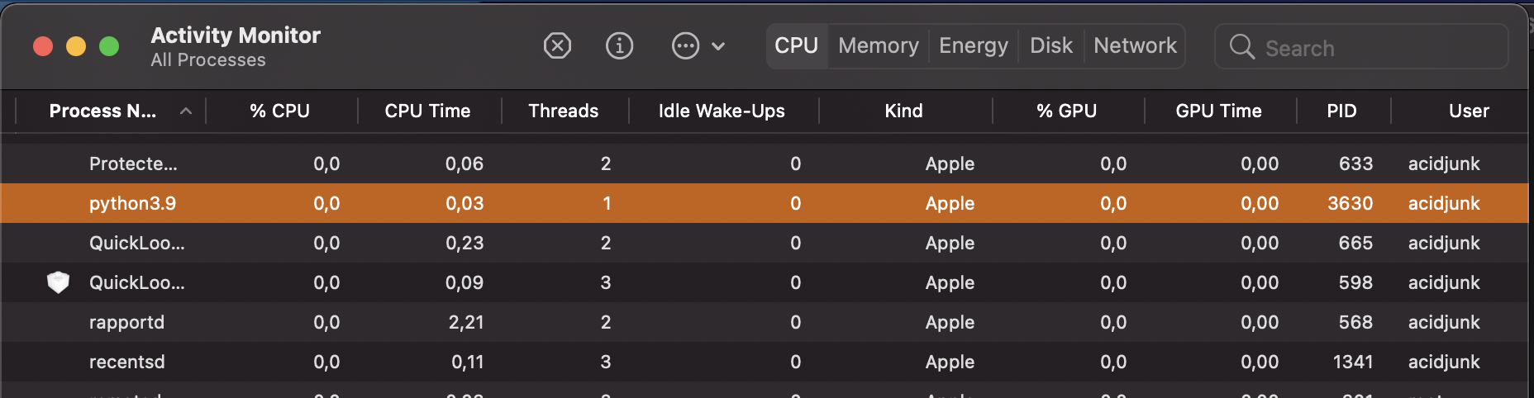Select the QuickLoo… process with PID 665
The image size is (1534, 398).
click(765, 243)
